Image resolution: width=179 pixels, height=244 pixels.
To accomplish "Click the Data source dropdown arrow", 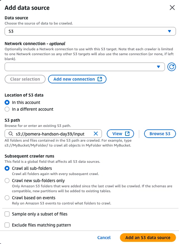I will [170, 31].
